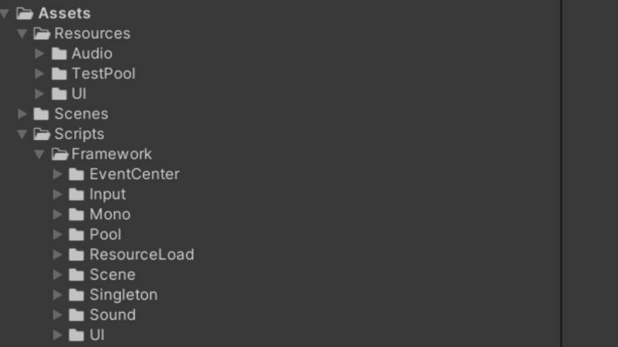Expand the Mono folder arrow
618x347 pixels.
(x=57, y=214)
